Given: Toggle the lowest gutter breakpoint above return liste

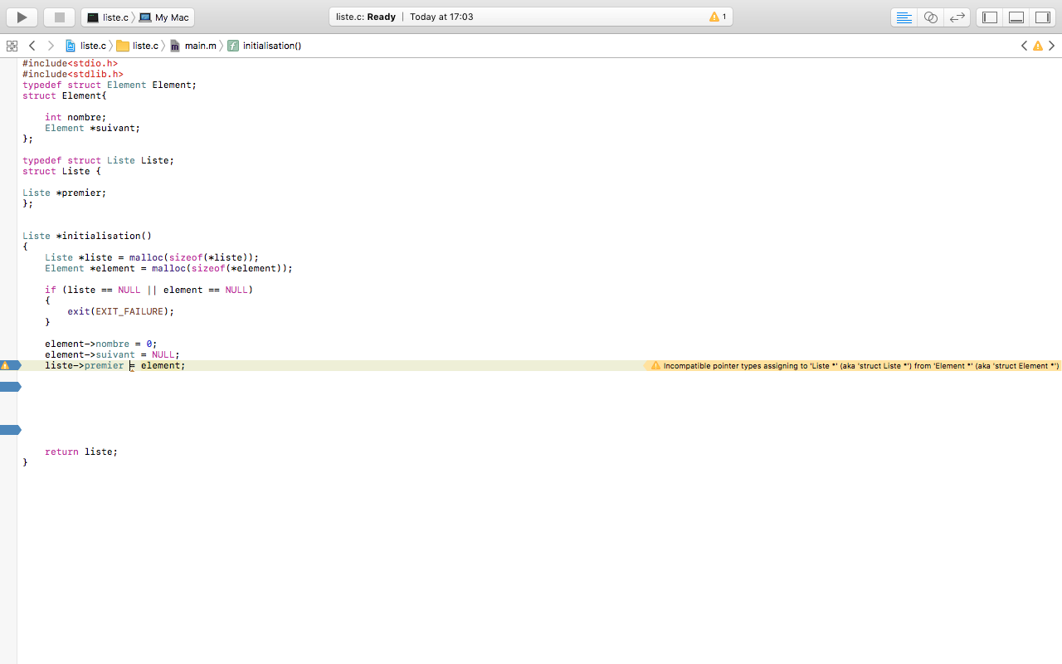Looking at the screenshot, I should tap(10, 430).
